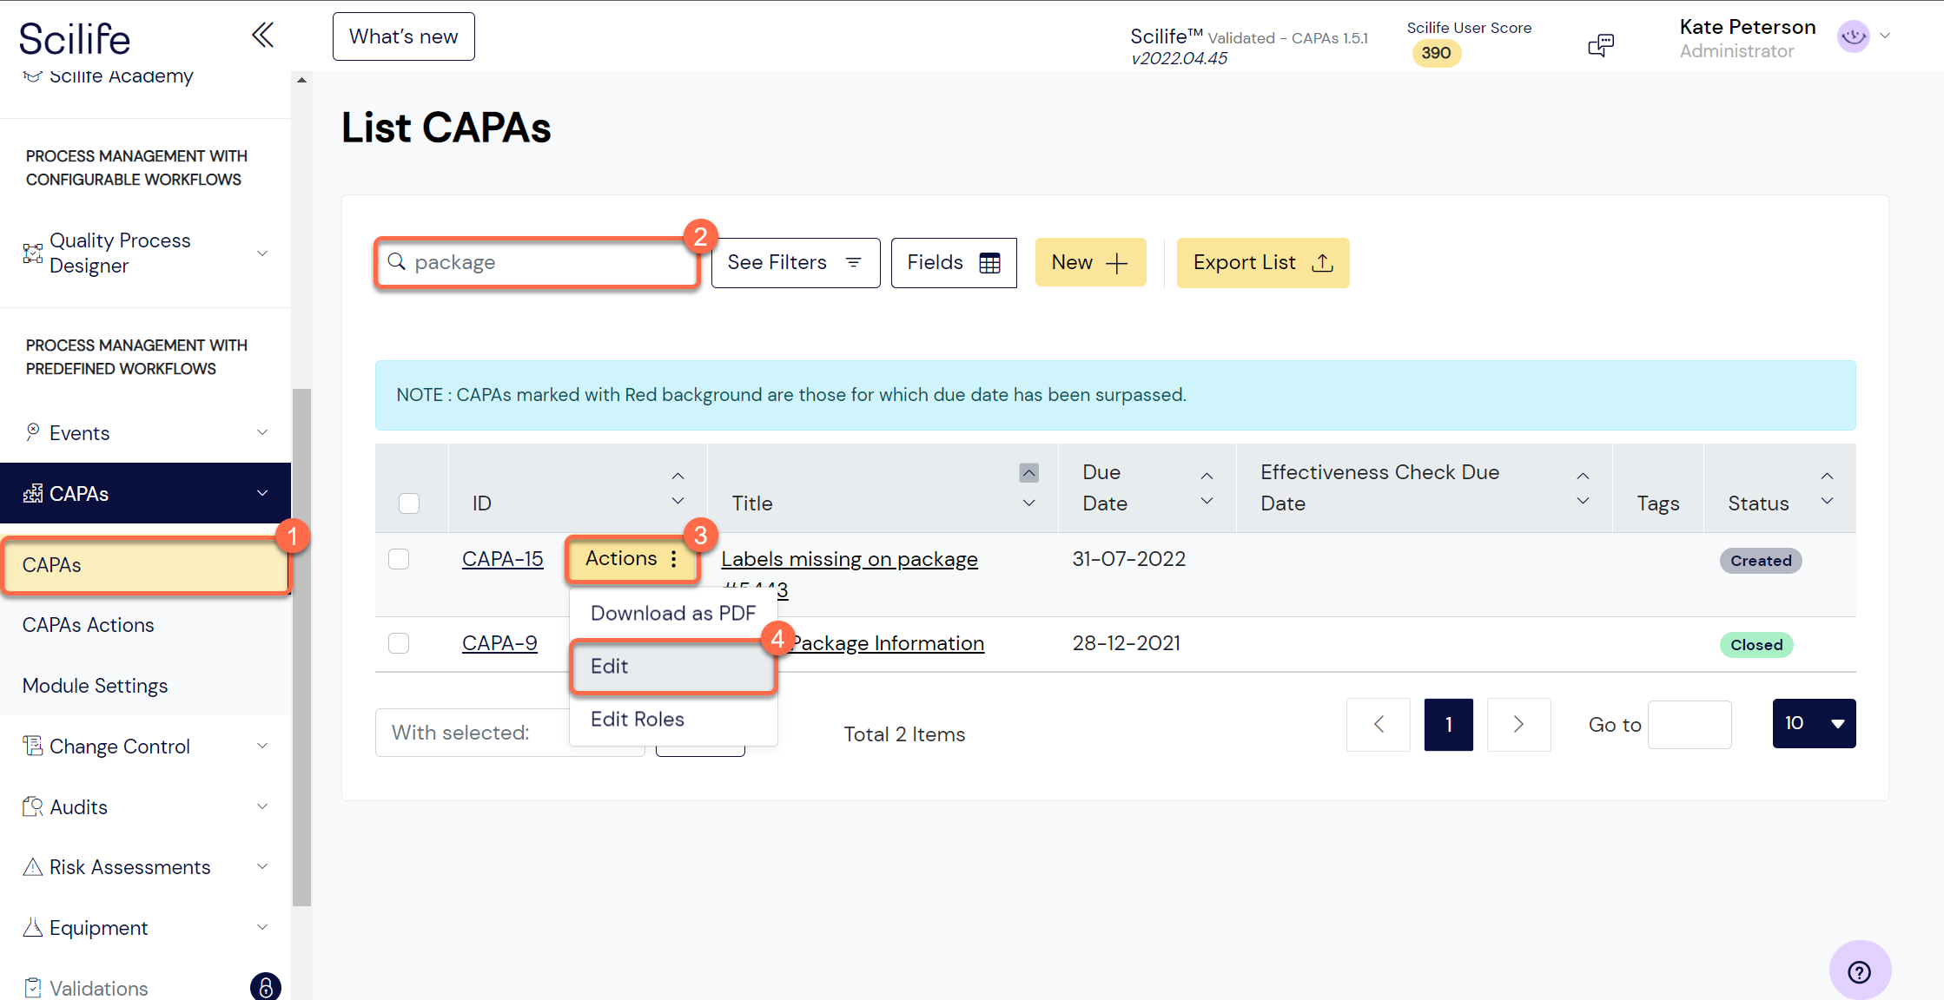Click Kate Peterson's avatar icon

pos(1853,36)
